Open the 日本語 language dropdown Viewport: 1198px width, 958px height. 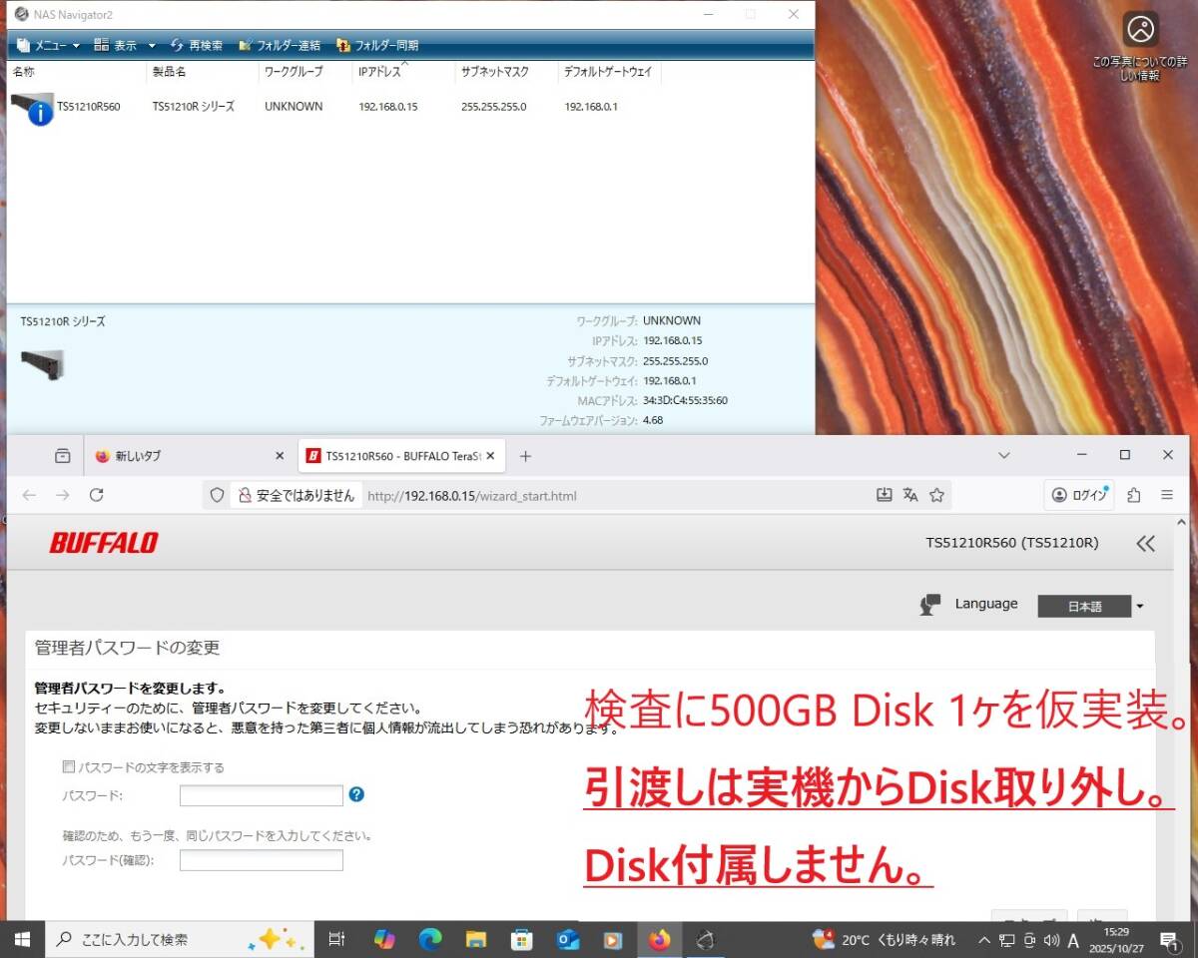click(1090, 606)
